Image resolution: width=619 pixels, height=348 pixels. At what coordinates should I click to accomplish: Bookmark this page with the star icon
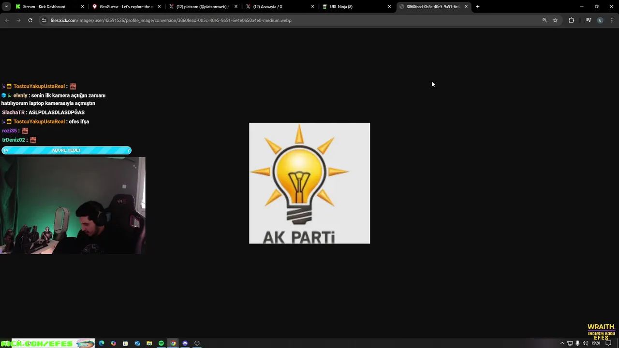(555, 20)
